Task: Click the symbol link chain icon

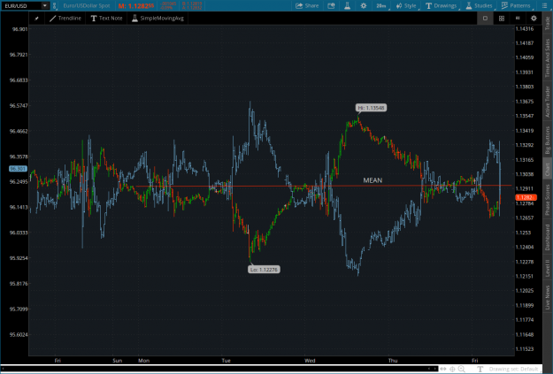Action: click(x=54, y=6)
